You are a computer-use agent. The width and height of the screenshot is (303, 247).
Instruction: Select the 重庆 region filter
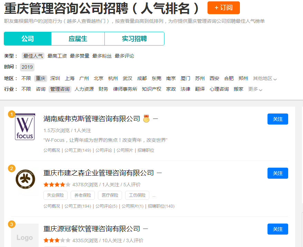click(x=41, y=78)
